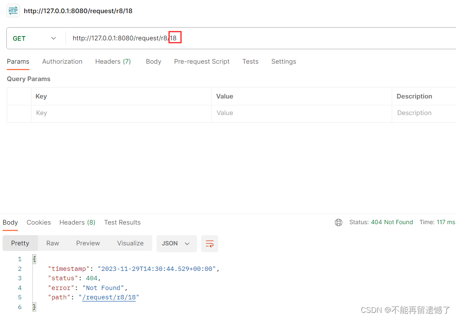Switch to the request Body tab
Image resolution: width=456 pixels, height=318 pixels.
154,62
